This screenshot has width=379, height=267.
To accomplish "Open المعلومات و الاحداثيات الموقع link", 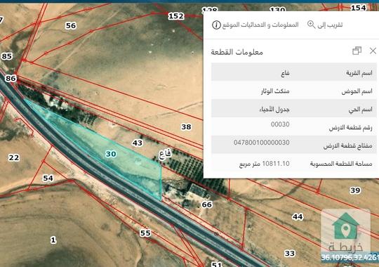I will 260,25.
